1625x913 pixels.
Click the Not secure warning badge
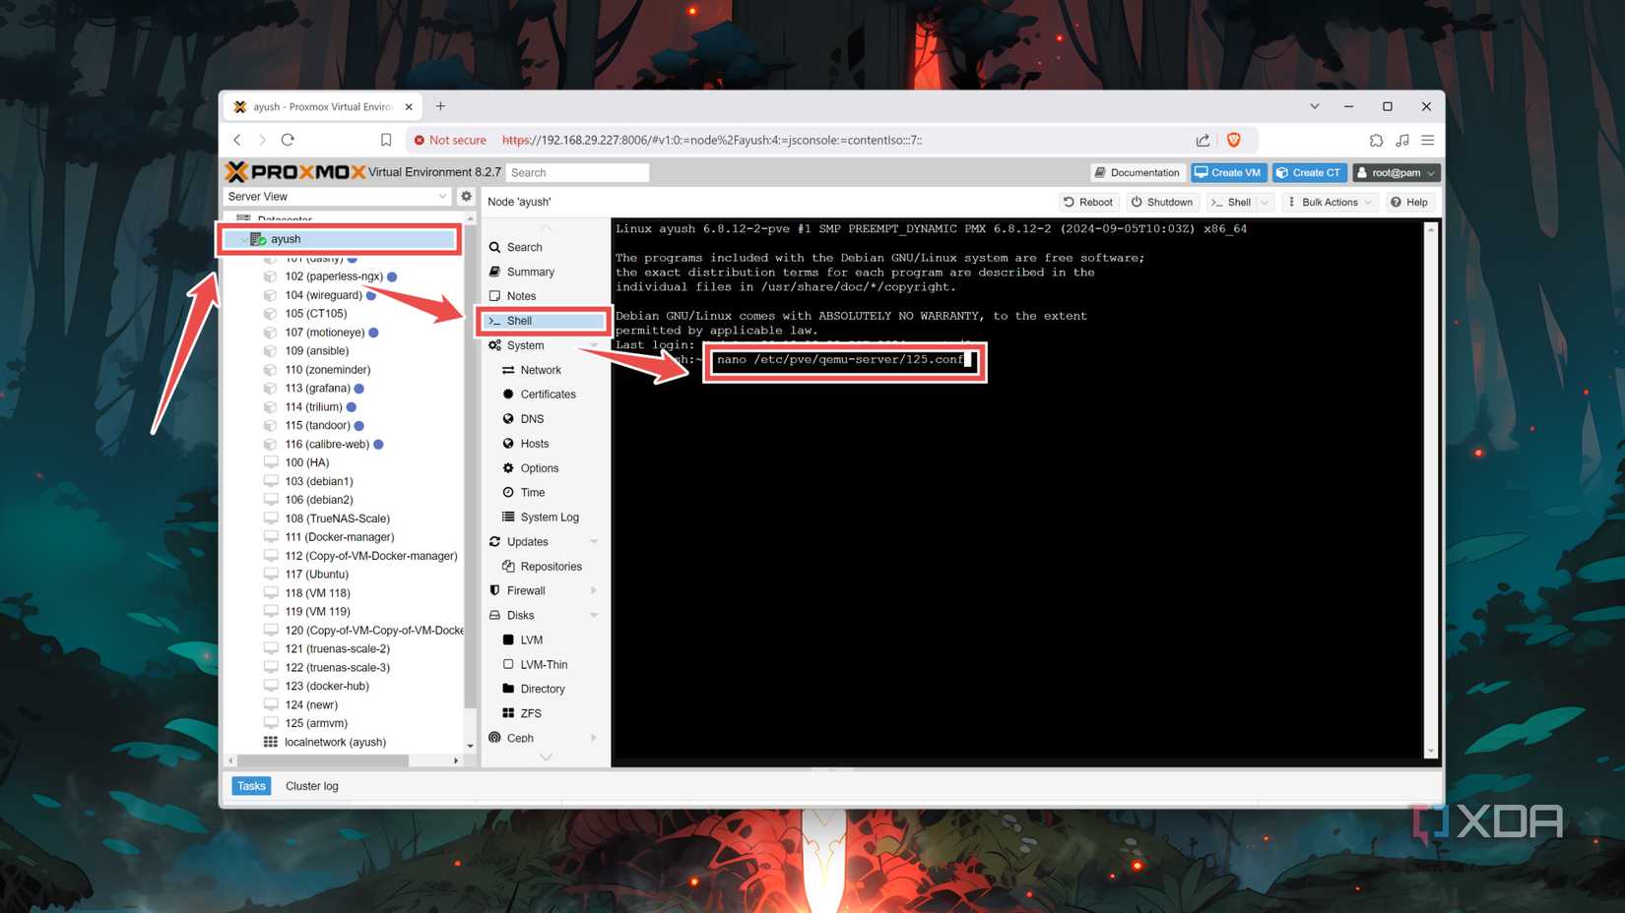[x=450, y=140]
